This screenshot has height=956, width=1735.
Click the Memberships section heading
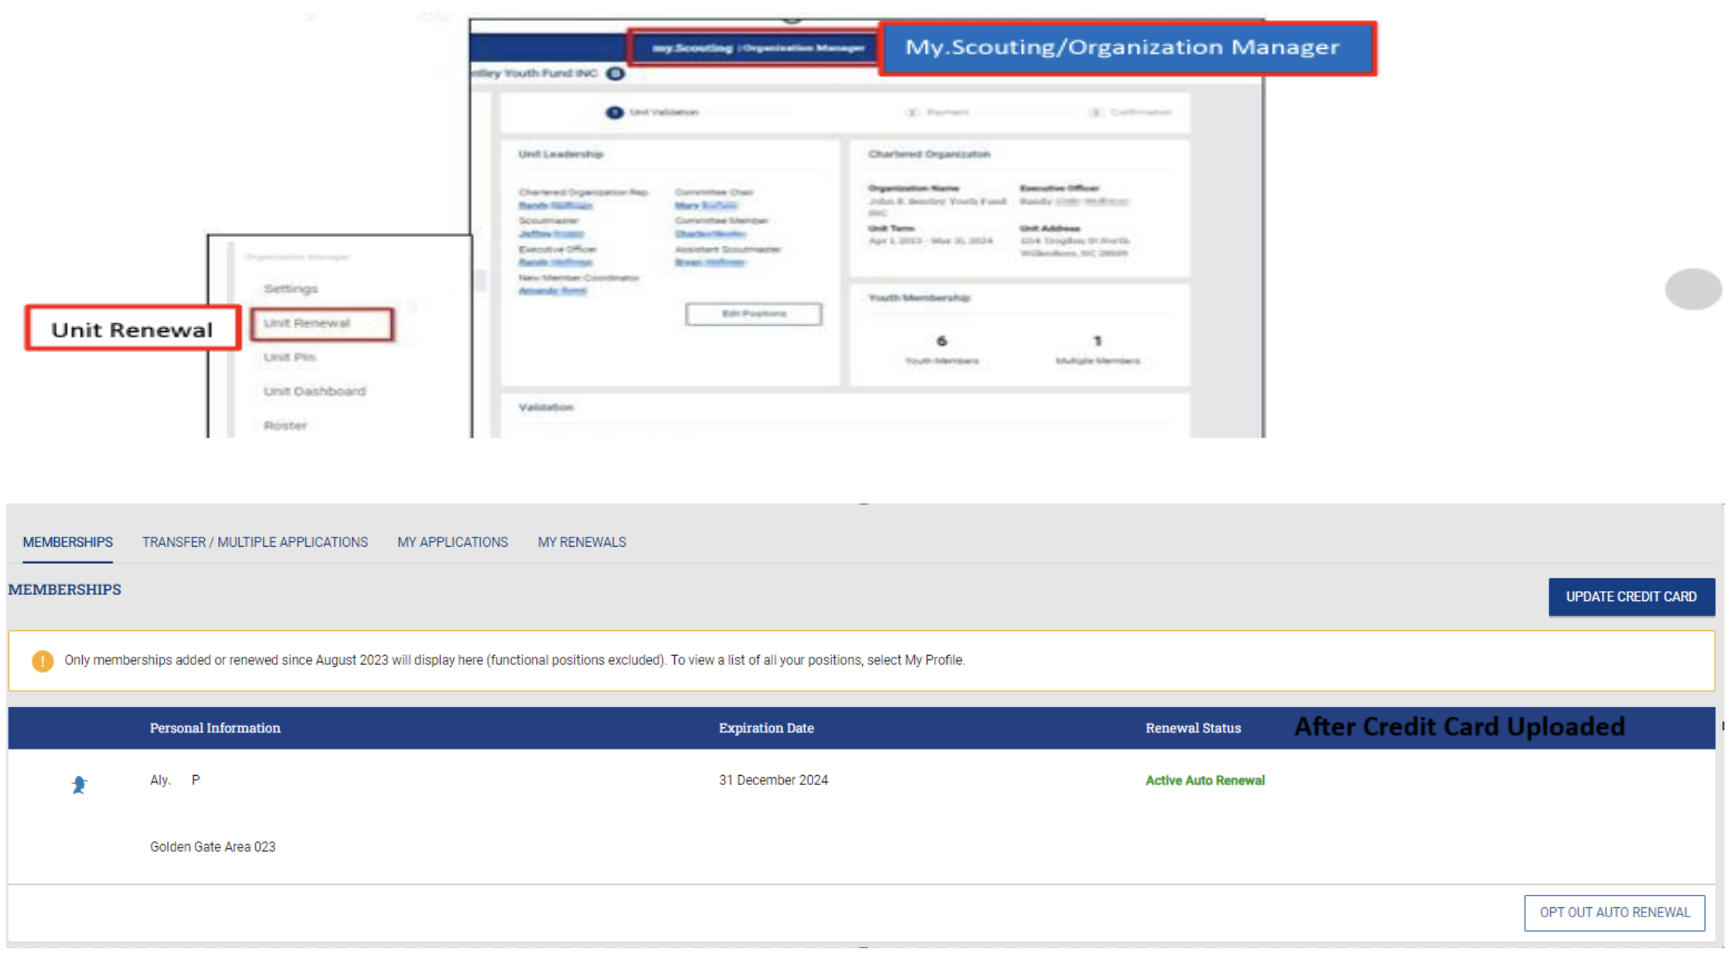pyautogui.click(x=65, y=589)
